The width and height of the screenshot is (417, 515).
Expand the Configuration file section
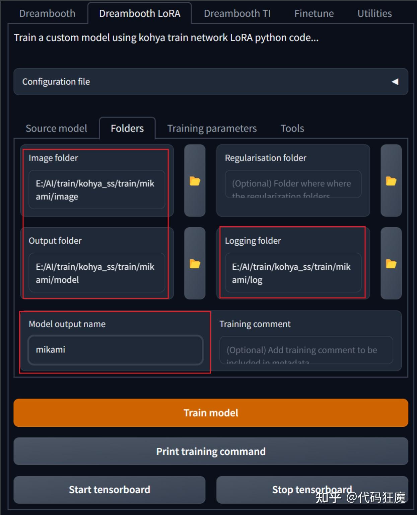tap(211, 82)
